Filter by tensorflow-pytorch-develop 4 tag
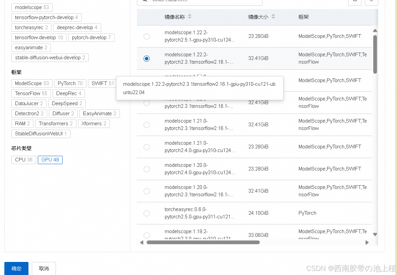Screen dimensions: 397x275 click(46, 17)
